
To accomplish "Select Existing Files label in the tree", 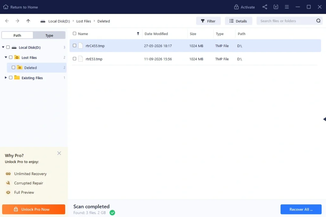I will (32, 78).
